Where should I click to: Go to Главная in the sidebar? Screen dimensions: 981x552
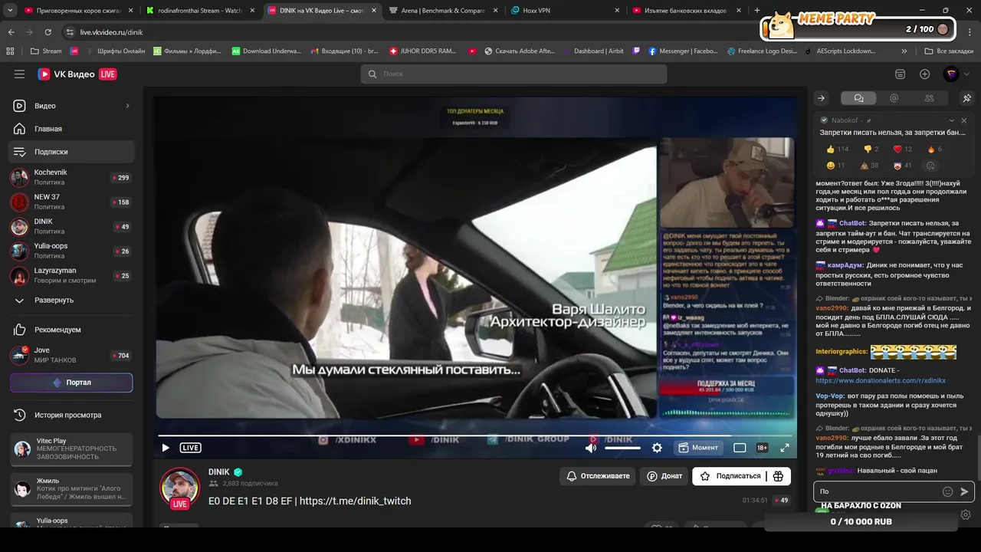71,129
